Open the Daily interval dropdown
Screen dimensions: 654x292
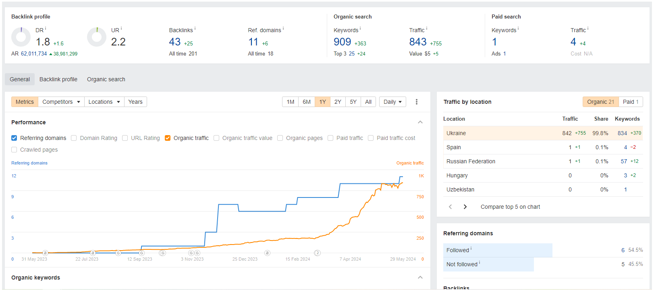[x=392, y=102]
